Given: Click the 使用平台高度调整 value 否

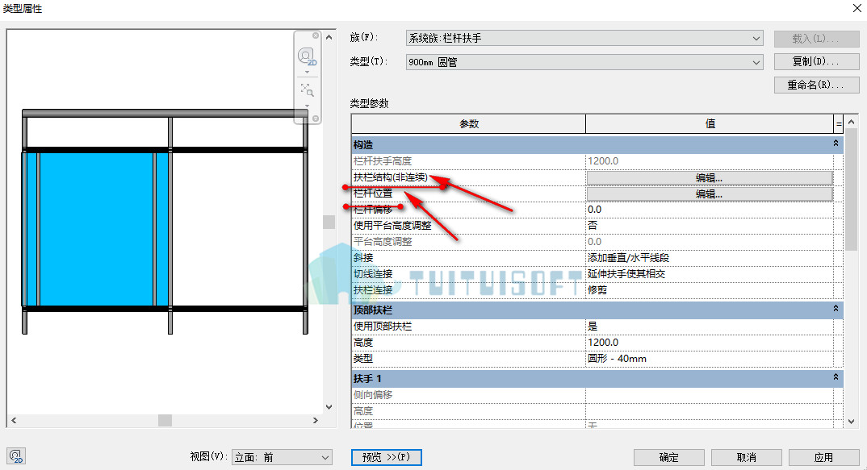Looking at the screenshot, I should [710, 226].
